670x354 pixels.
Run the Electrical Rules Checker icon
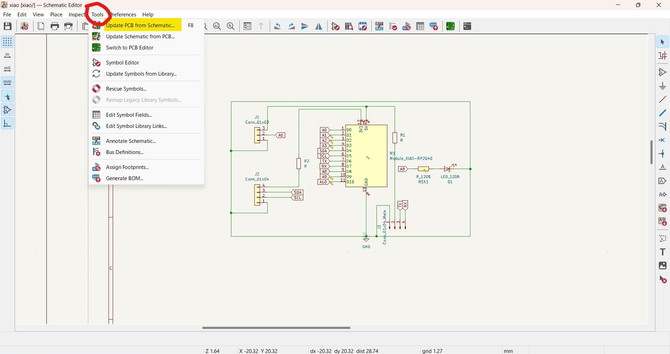tap(394, 26)
